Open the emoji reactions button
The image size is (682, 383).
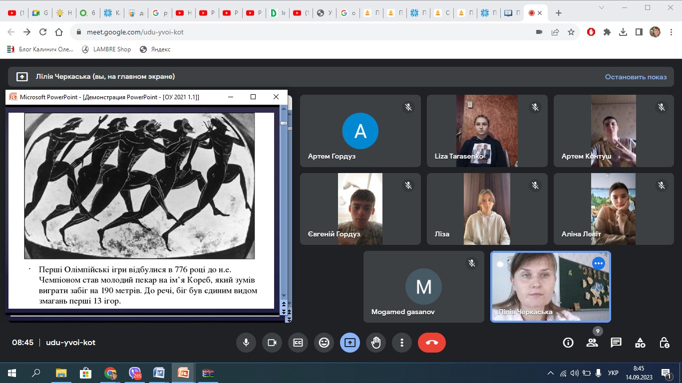coord(324,343)
